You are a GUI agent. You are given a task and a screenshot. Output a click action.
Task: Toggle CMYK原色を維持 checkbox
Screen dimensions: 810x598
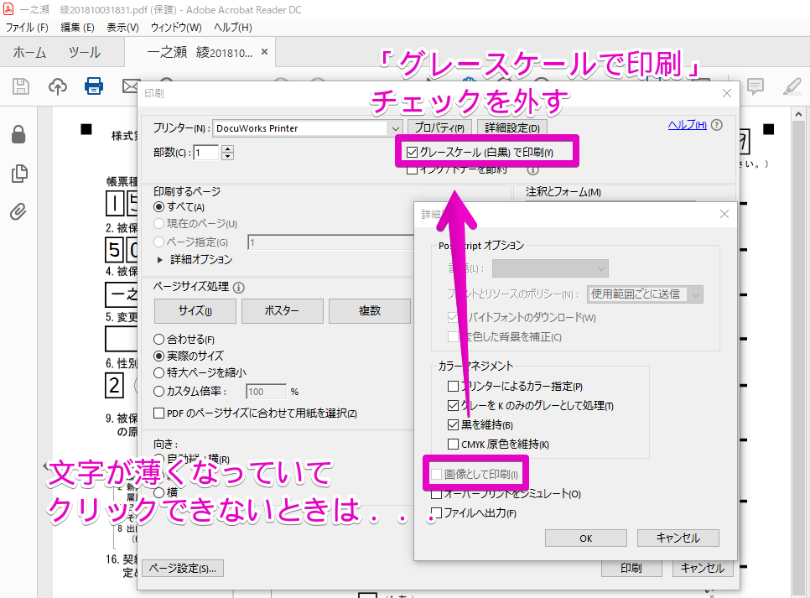coord(453,444)
